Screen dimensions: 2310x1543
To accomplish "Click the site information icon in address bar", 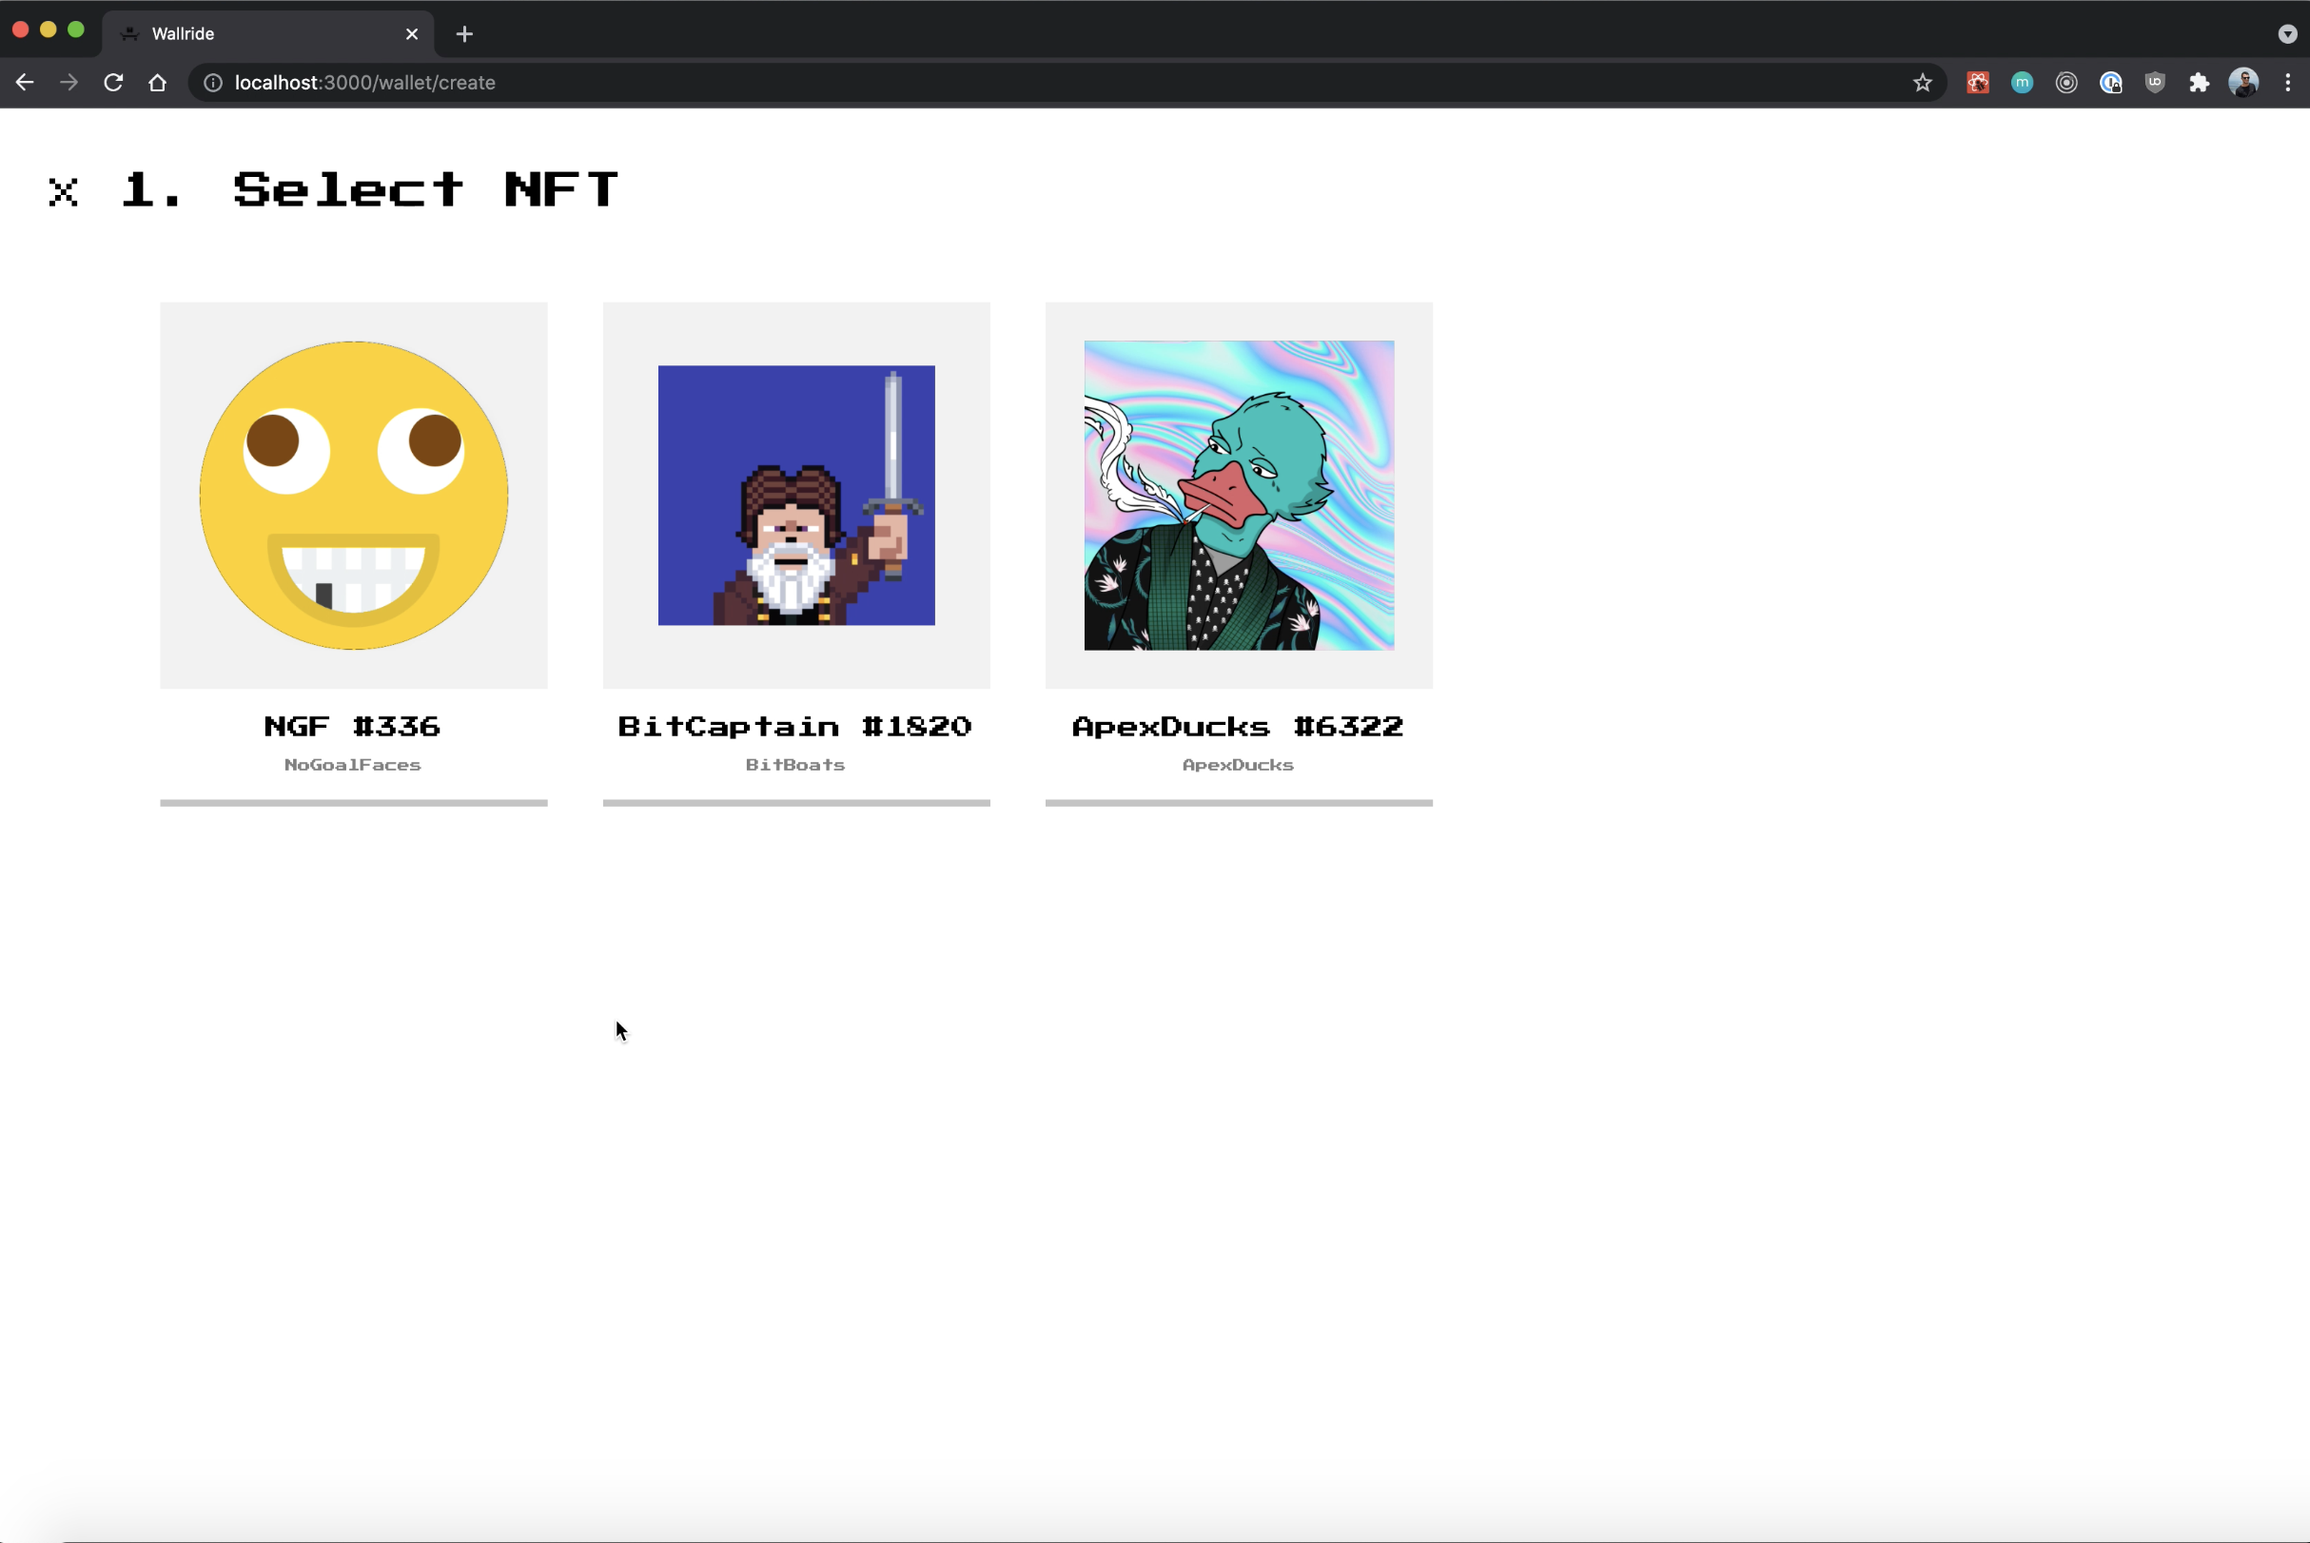I will (x=212, y=83).
